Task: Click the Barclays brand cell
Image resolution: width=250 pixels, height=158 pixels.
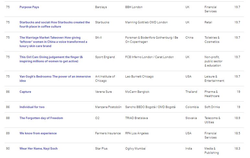Action: click(101, 7)
